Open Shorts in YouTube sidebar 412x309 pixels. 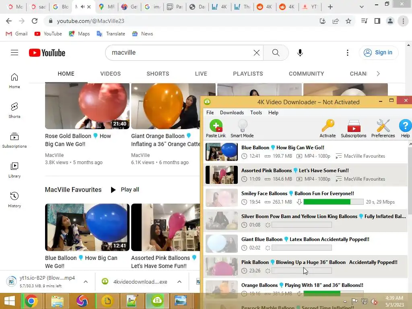click(14, 111)
